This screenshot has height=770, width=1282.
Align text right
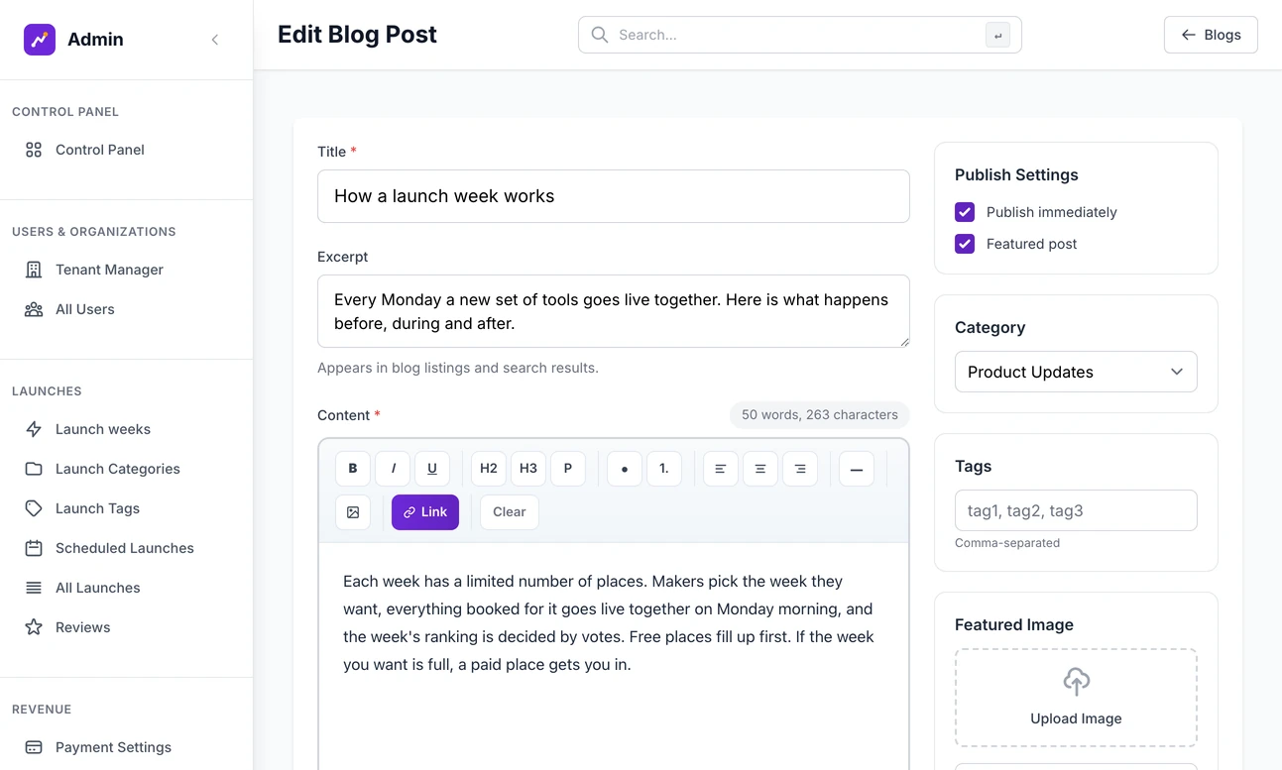(800, 469)
